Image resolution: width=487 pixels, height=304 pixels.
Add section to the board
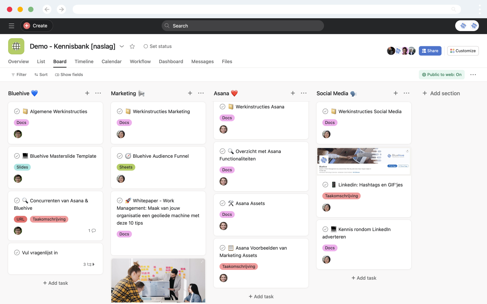pos(441,93)
